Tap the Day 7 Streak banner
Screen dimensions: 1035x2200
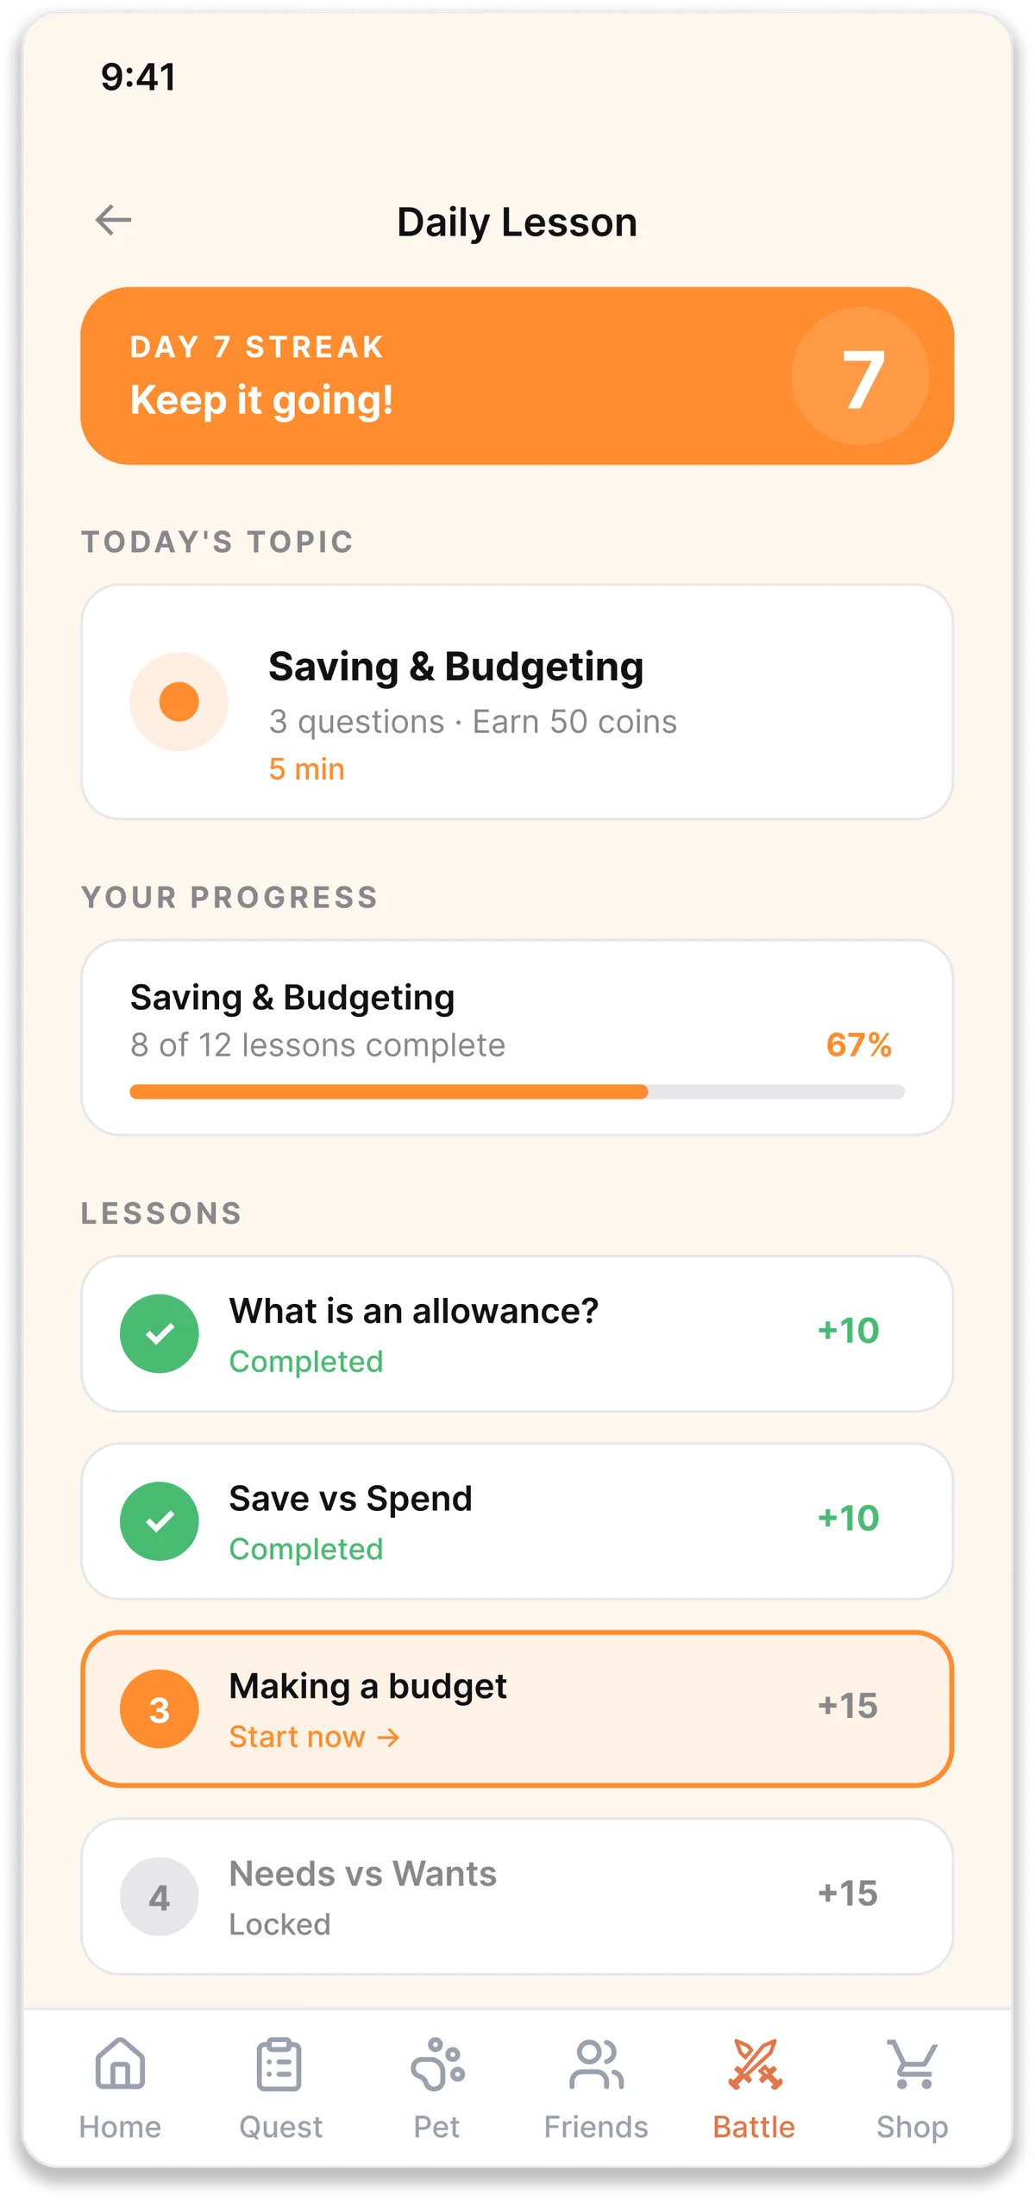517,376
